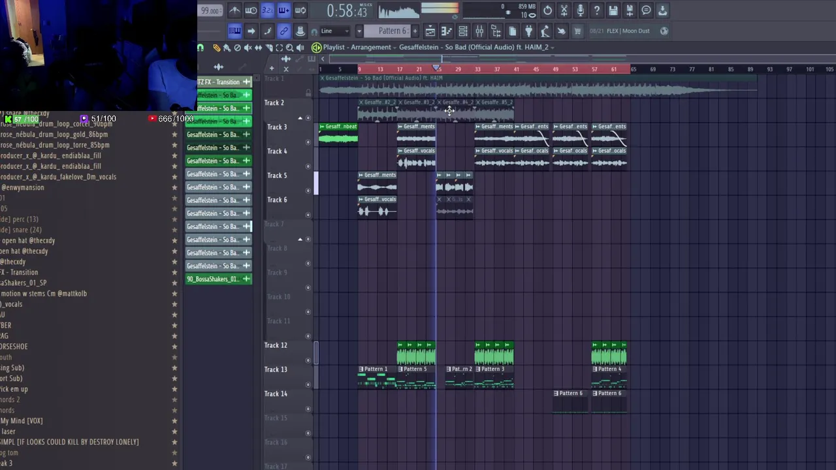Select the Pattern 5 clip on Track 13
836x470 pixels.
click(x=416, y=378)
